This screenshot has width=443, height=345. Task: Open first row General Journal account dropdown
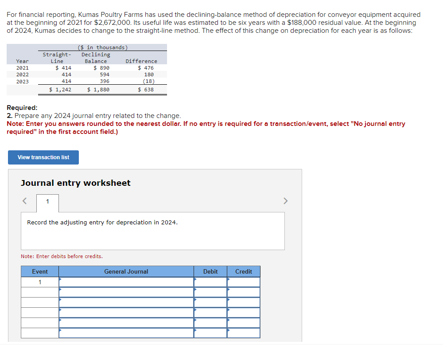pos(126,282)
